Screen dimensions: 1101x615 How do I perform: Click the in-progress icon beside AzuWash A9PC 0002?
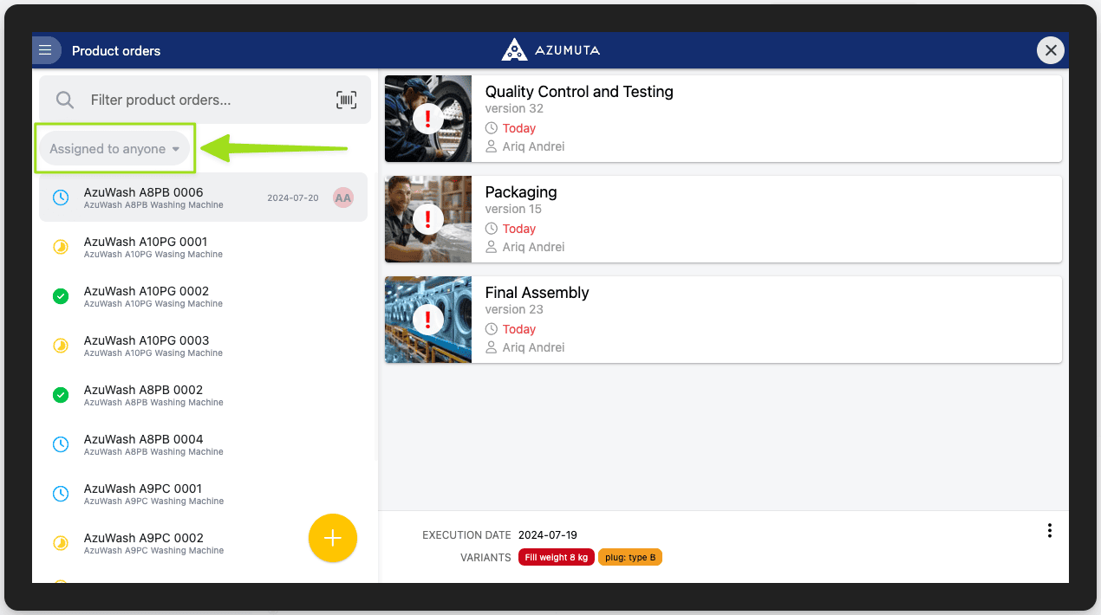point(60,543)
